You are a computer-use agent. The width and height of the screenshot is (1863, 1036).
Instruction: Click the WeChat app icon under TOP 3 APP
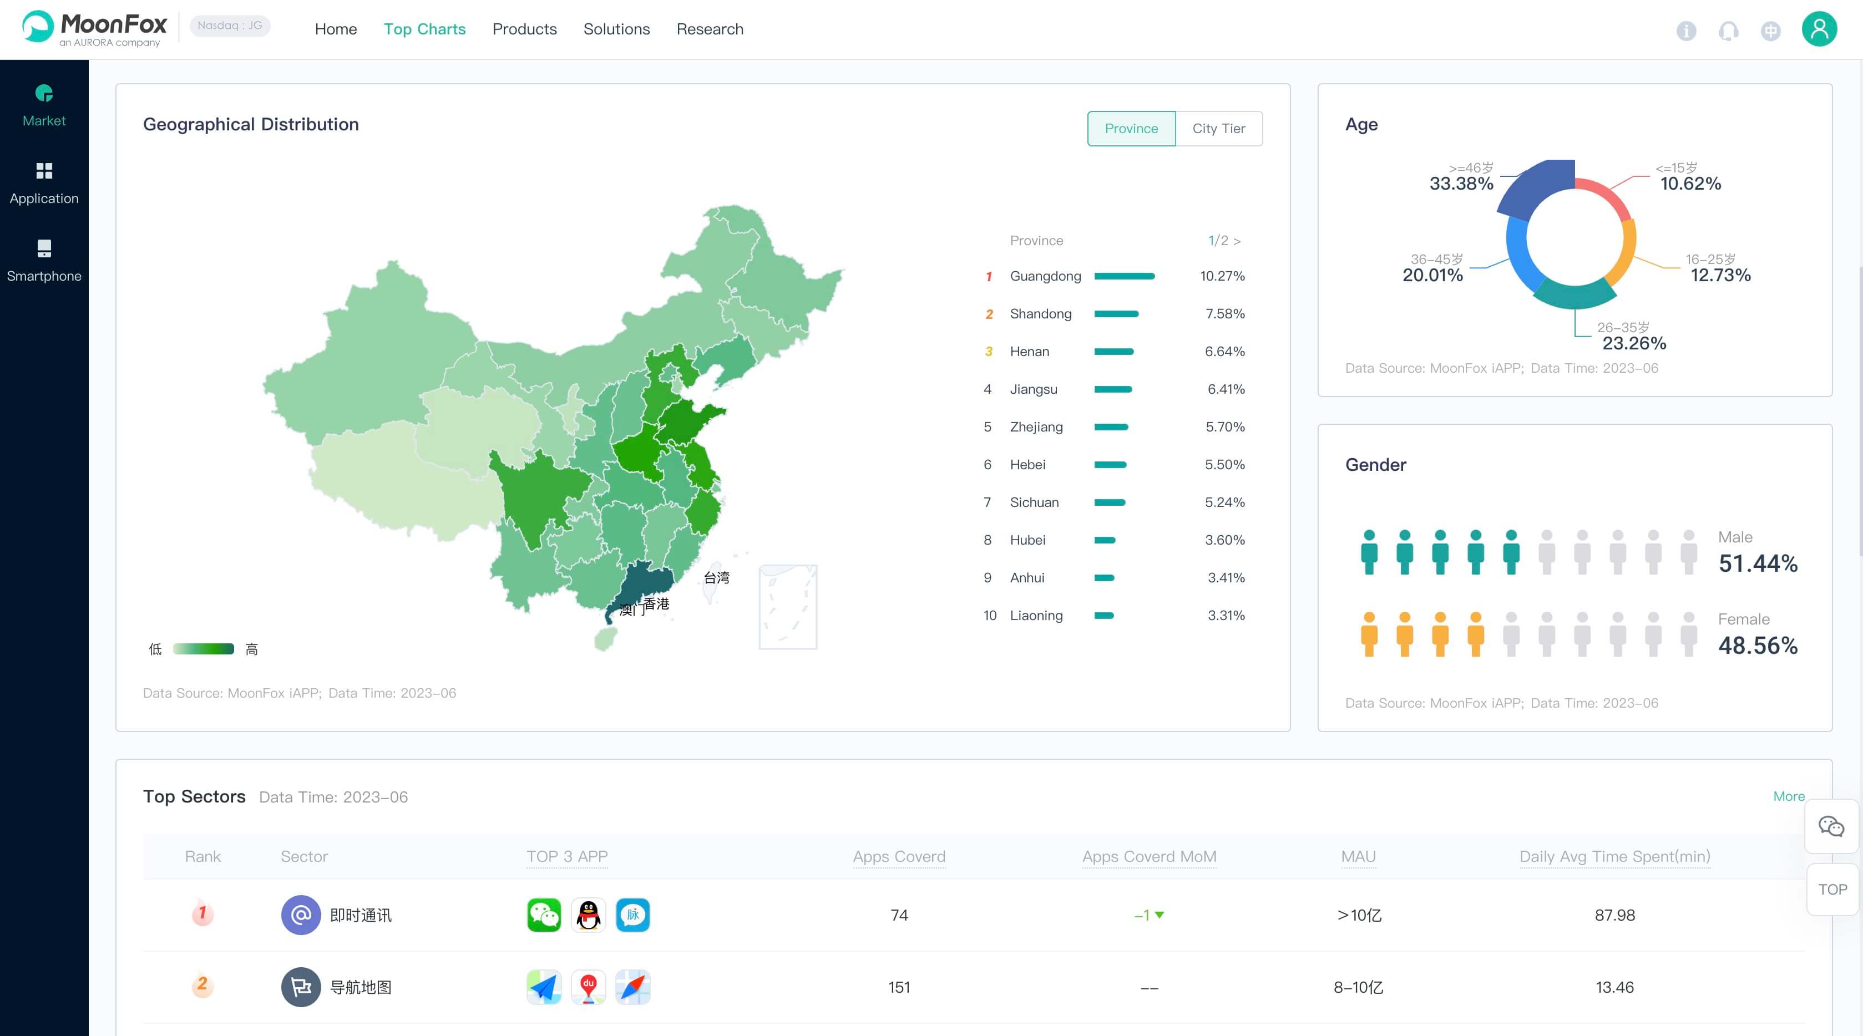click(544, 915)
